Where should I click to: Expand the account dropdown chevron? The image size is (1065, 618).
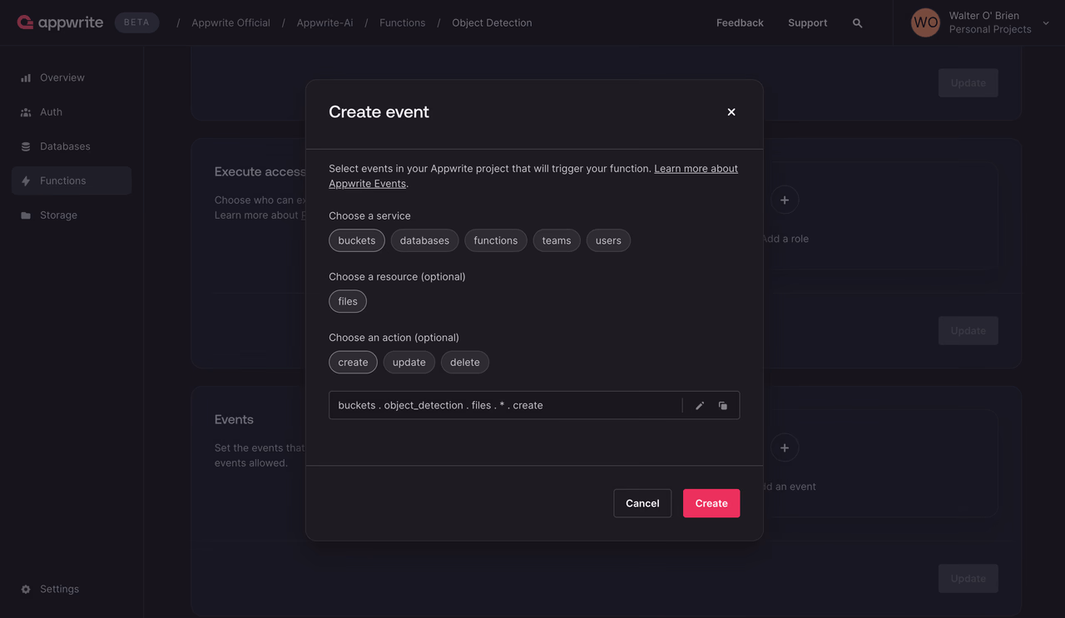(1046, 23)
